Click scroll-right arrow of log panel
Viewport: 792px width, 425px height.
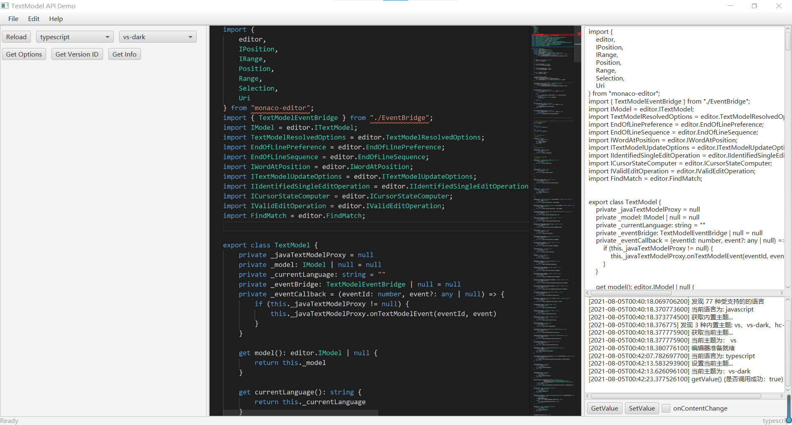(782, 396)
